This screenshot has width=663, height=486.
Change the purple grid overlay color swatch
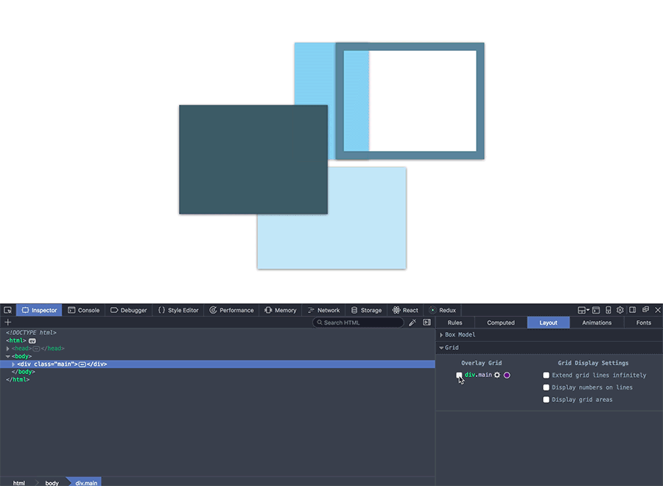(507, 376)
